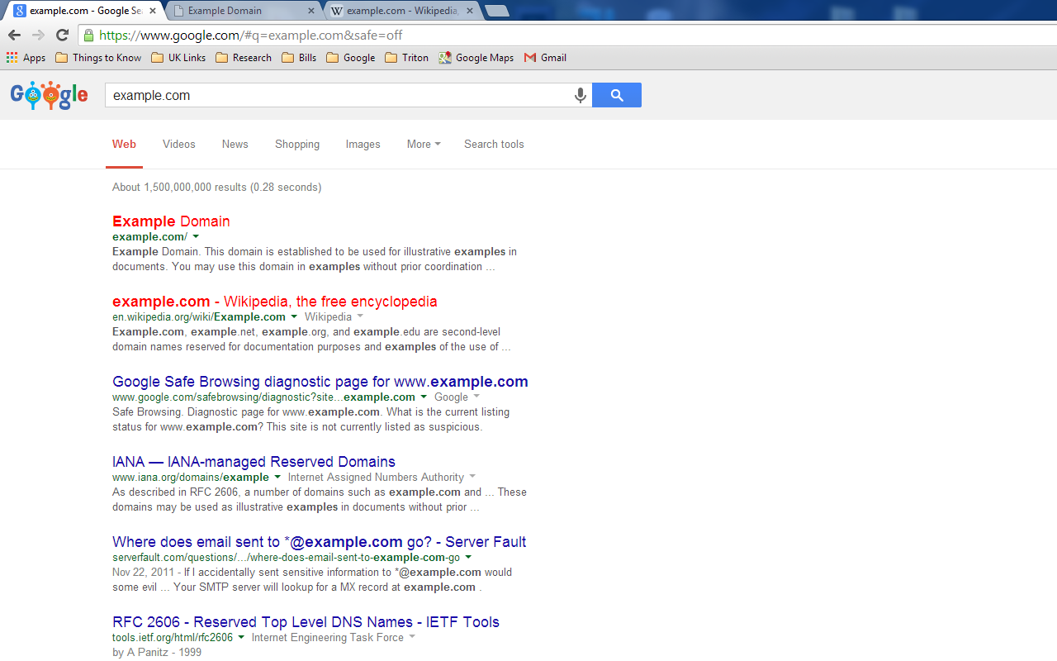Expand green arrow beside safebrowsing URL
Viewport: 1057px width, 661px height.
click(x=424, y=397)
